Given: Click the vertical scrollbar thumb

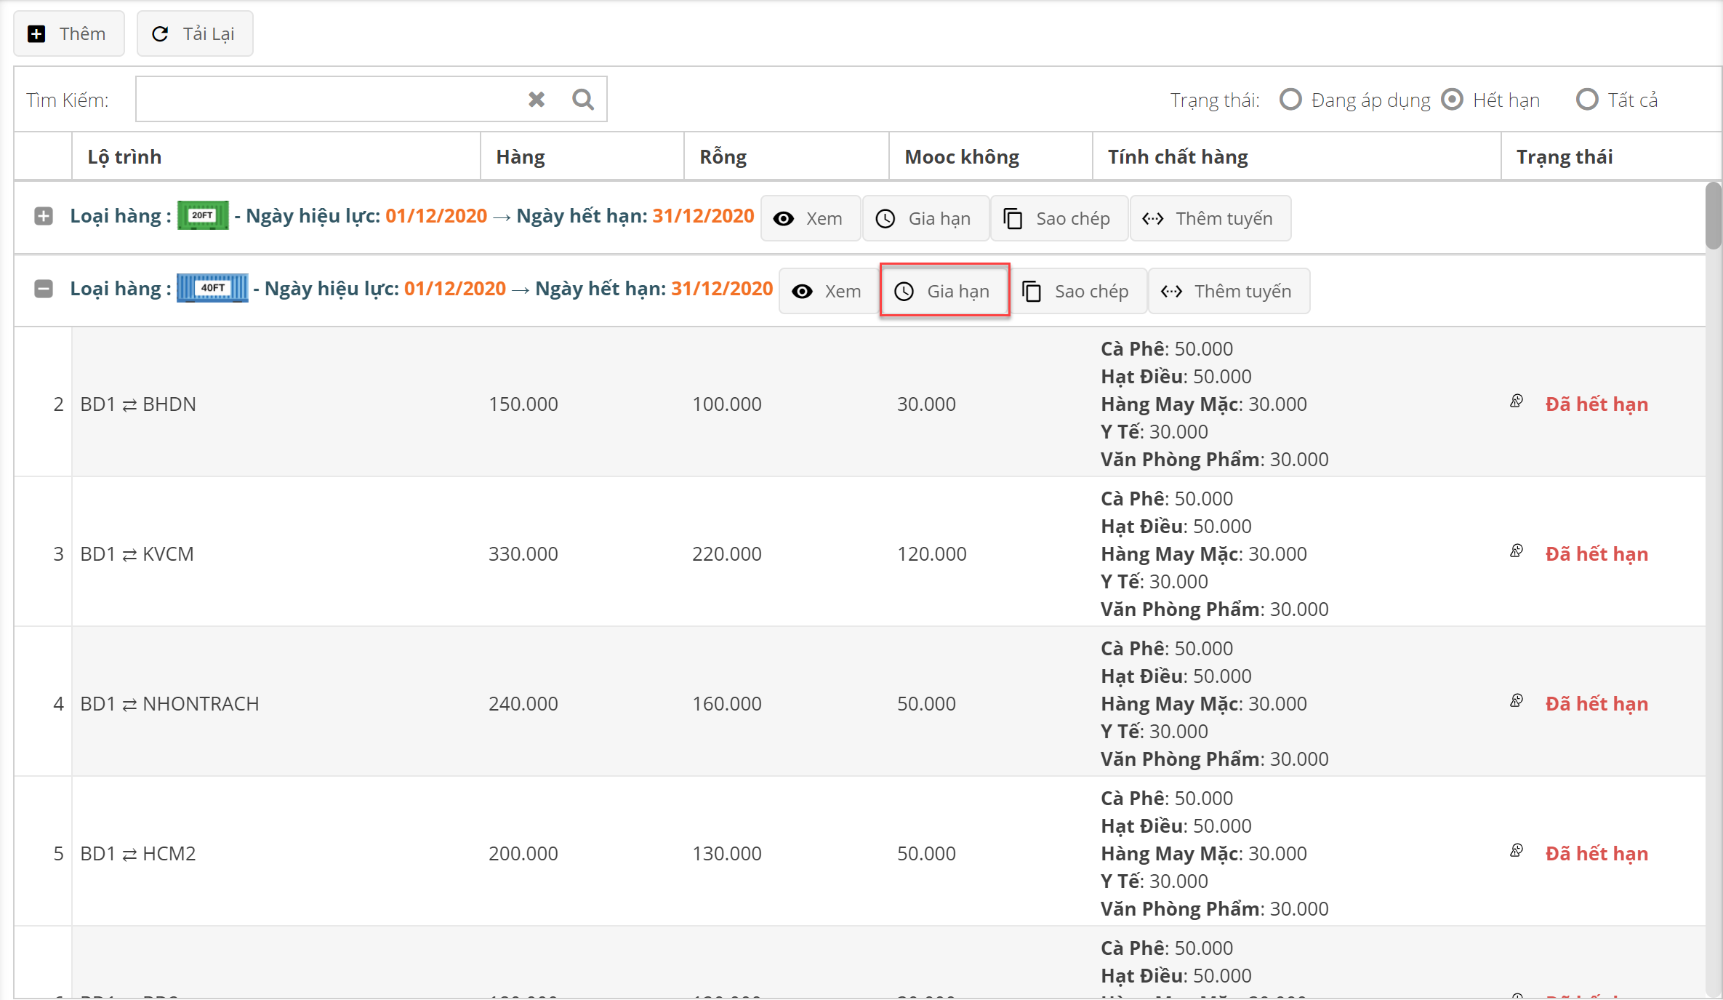Looking at the screenshot, I should tap(1714, 216).
